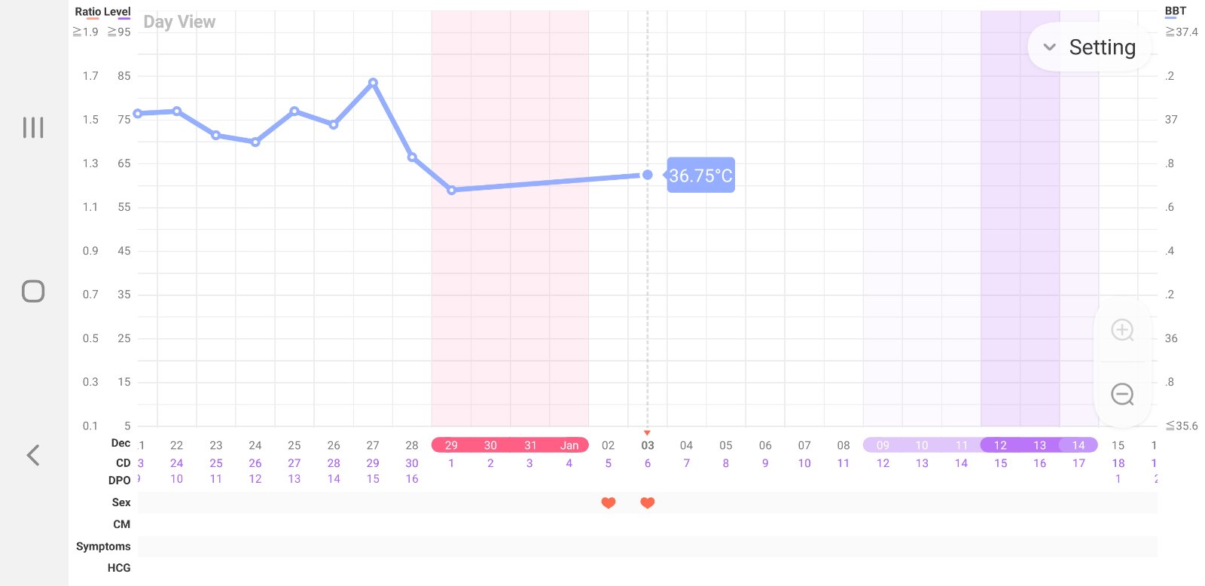Select period day 29 in date row
Viewport: 1205px width, 586px height.
(451, 445)
